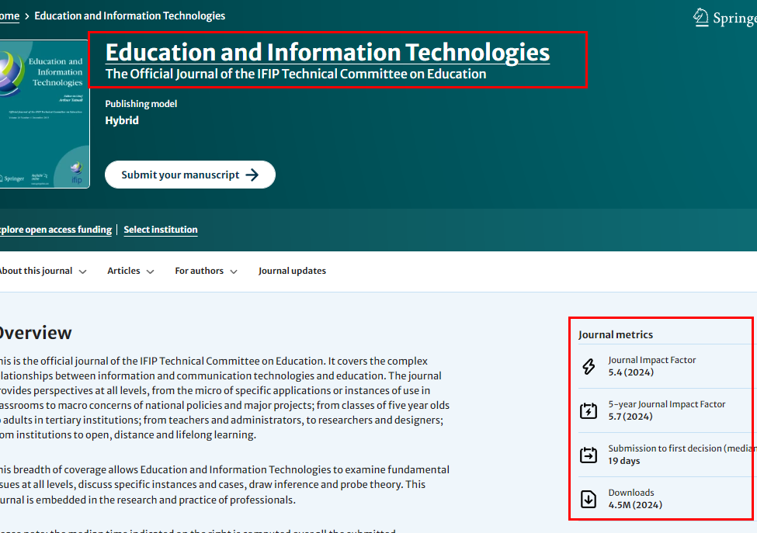Click the Springer horse logo icon
This screenshot has height=533, width=757.
pos(700,16)
